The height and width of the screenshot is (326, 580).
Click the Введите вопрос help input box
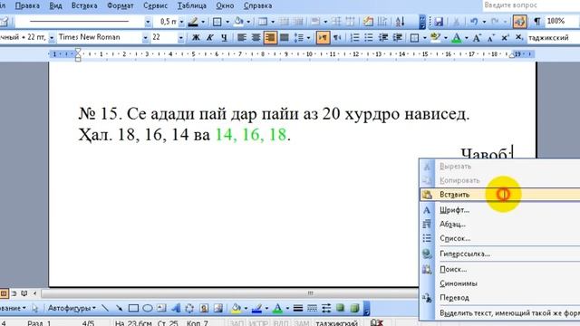(x=531, y=5)
